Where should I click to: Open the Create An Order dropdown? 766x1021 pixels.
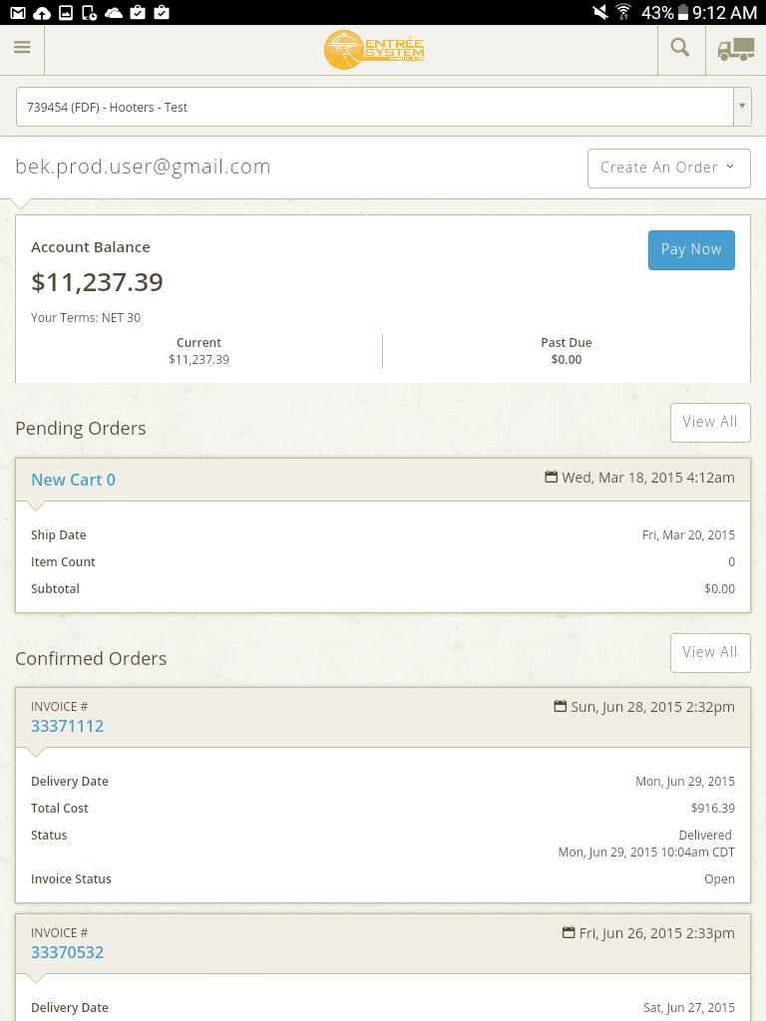pyautogui.click(x=668, y=168)
